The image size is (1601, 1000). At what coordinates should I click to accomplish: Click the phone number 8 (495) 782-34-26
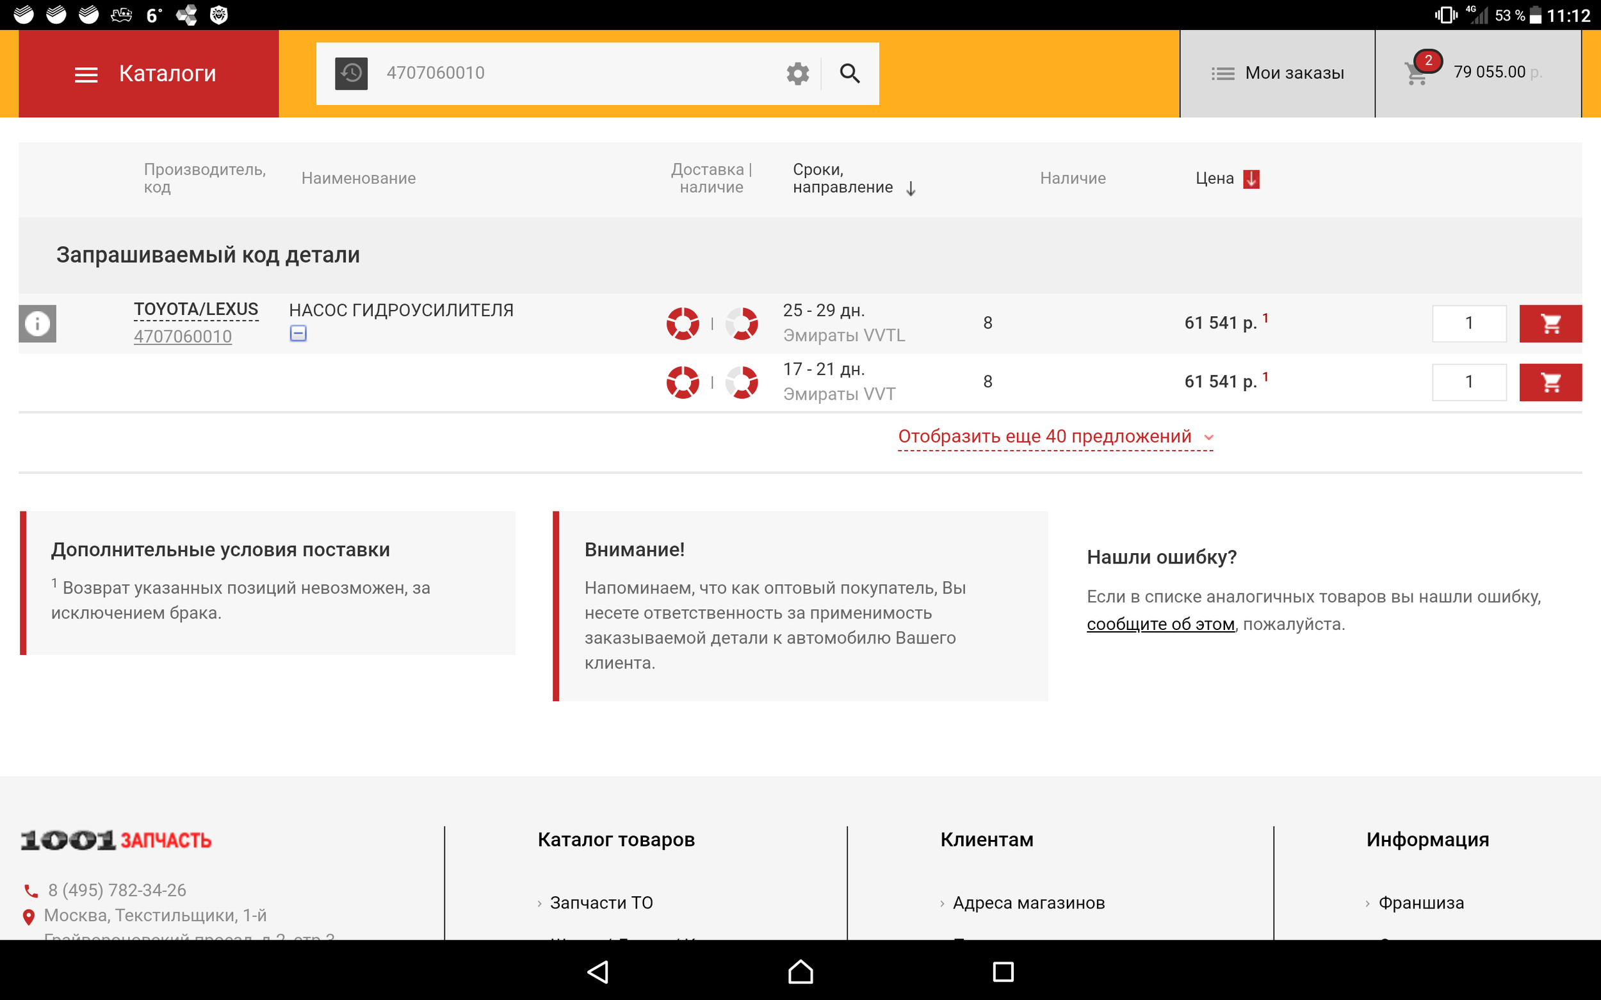tap(117, 891)
